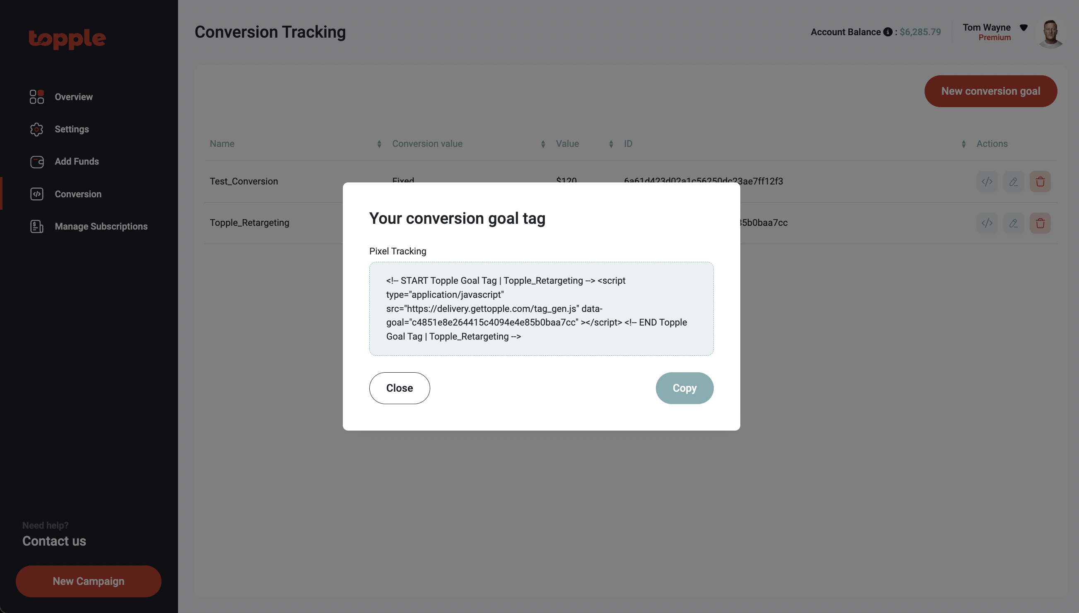Close the conversion goal tag dialog

click(399, 388)
